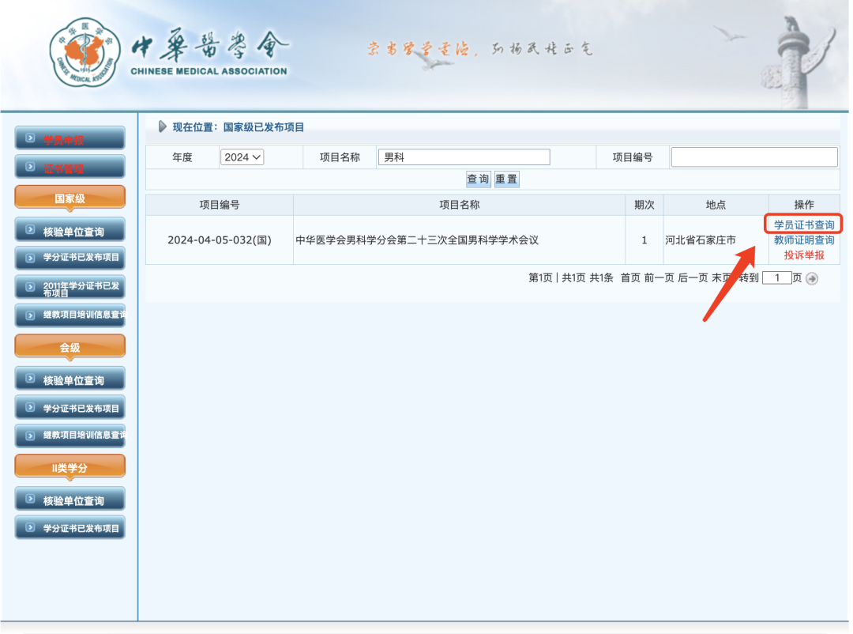Viewport: 853px width, 634px height.
Task: Click arrow icon beside 2011年学分证书已发布项目
Action: (31, 286)
